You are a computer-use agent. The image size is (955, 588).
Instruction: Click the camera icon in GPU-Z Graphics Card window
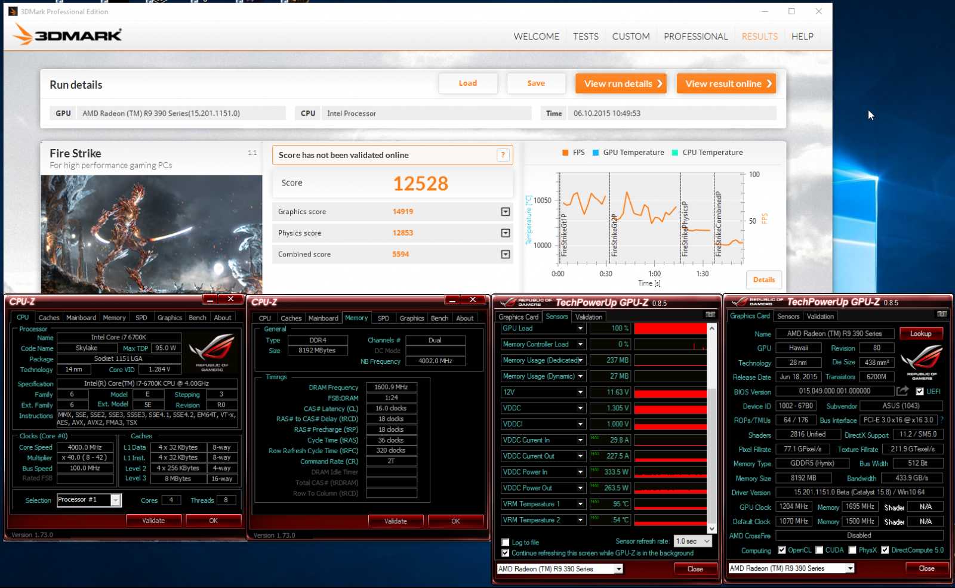tap(942, 314)
